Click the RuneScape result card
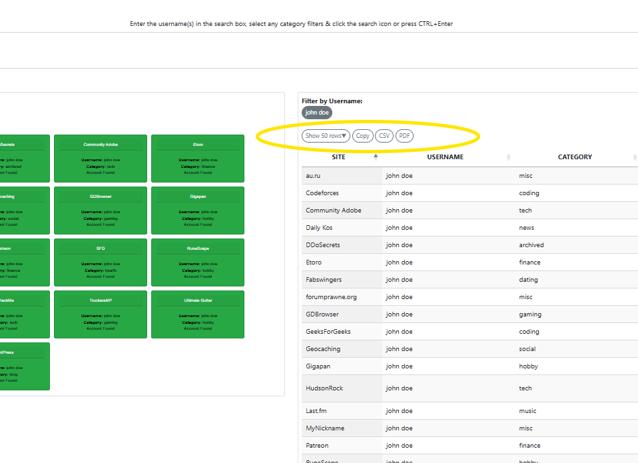Image resolution: width=638 pixels, height=463 pixels. tap(198, 262)
